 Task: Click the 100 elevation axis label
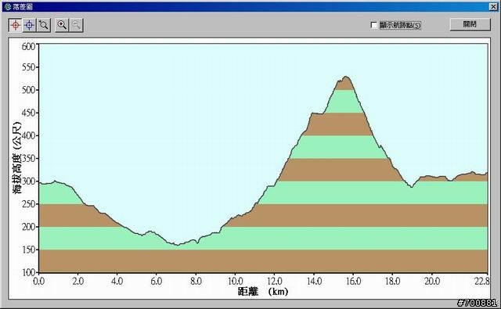click(28, 272)
